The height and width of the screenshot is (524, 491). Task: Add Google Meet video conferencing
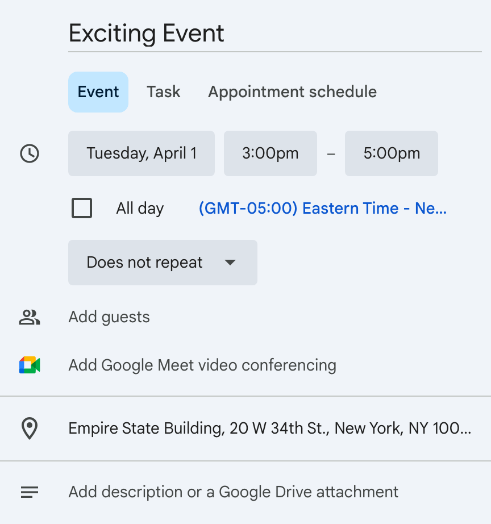point(202,365)
